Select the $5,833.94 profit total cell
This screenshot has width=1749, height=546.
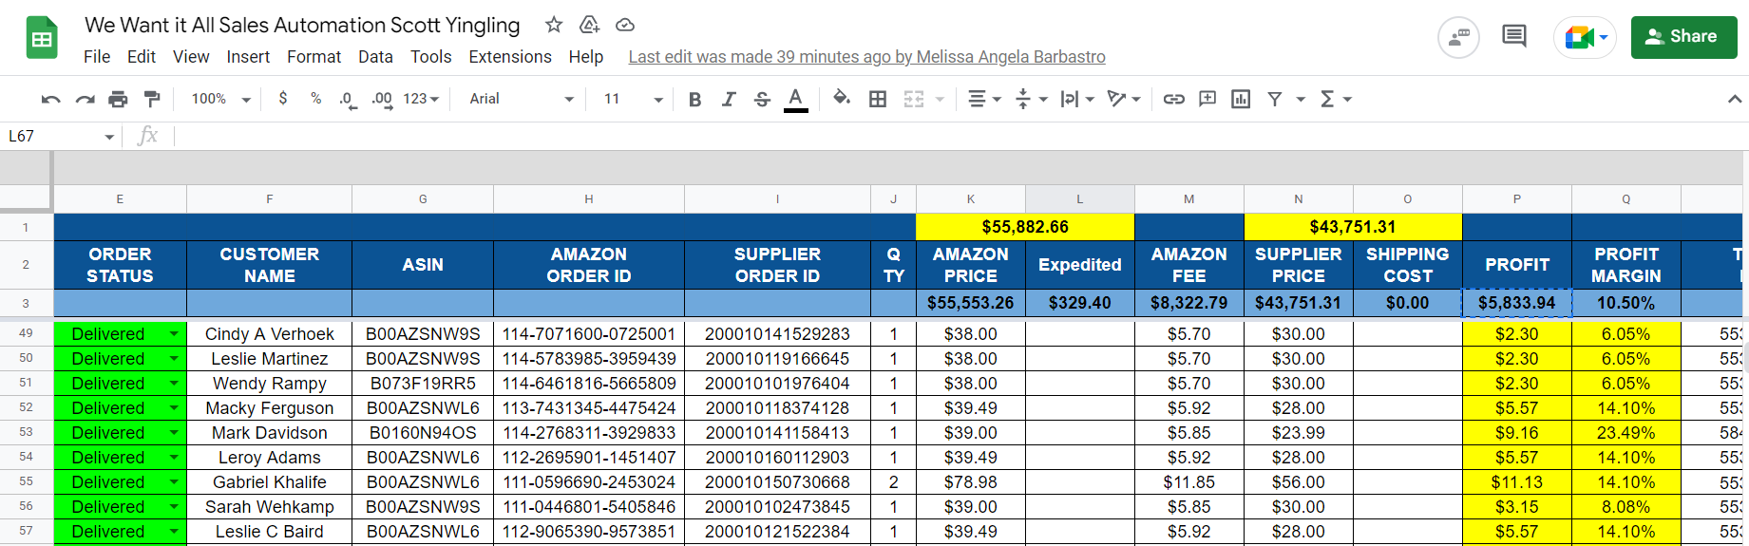(1517, 303)
